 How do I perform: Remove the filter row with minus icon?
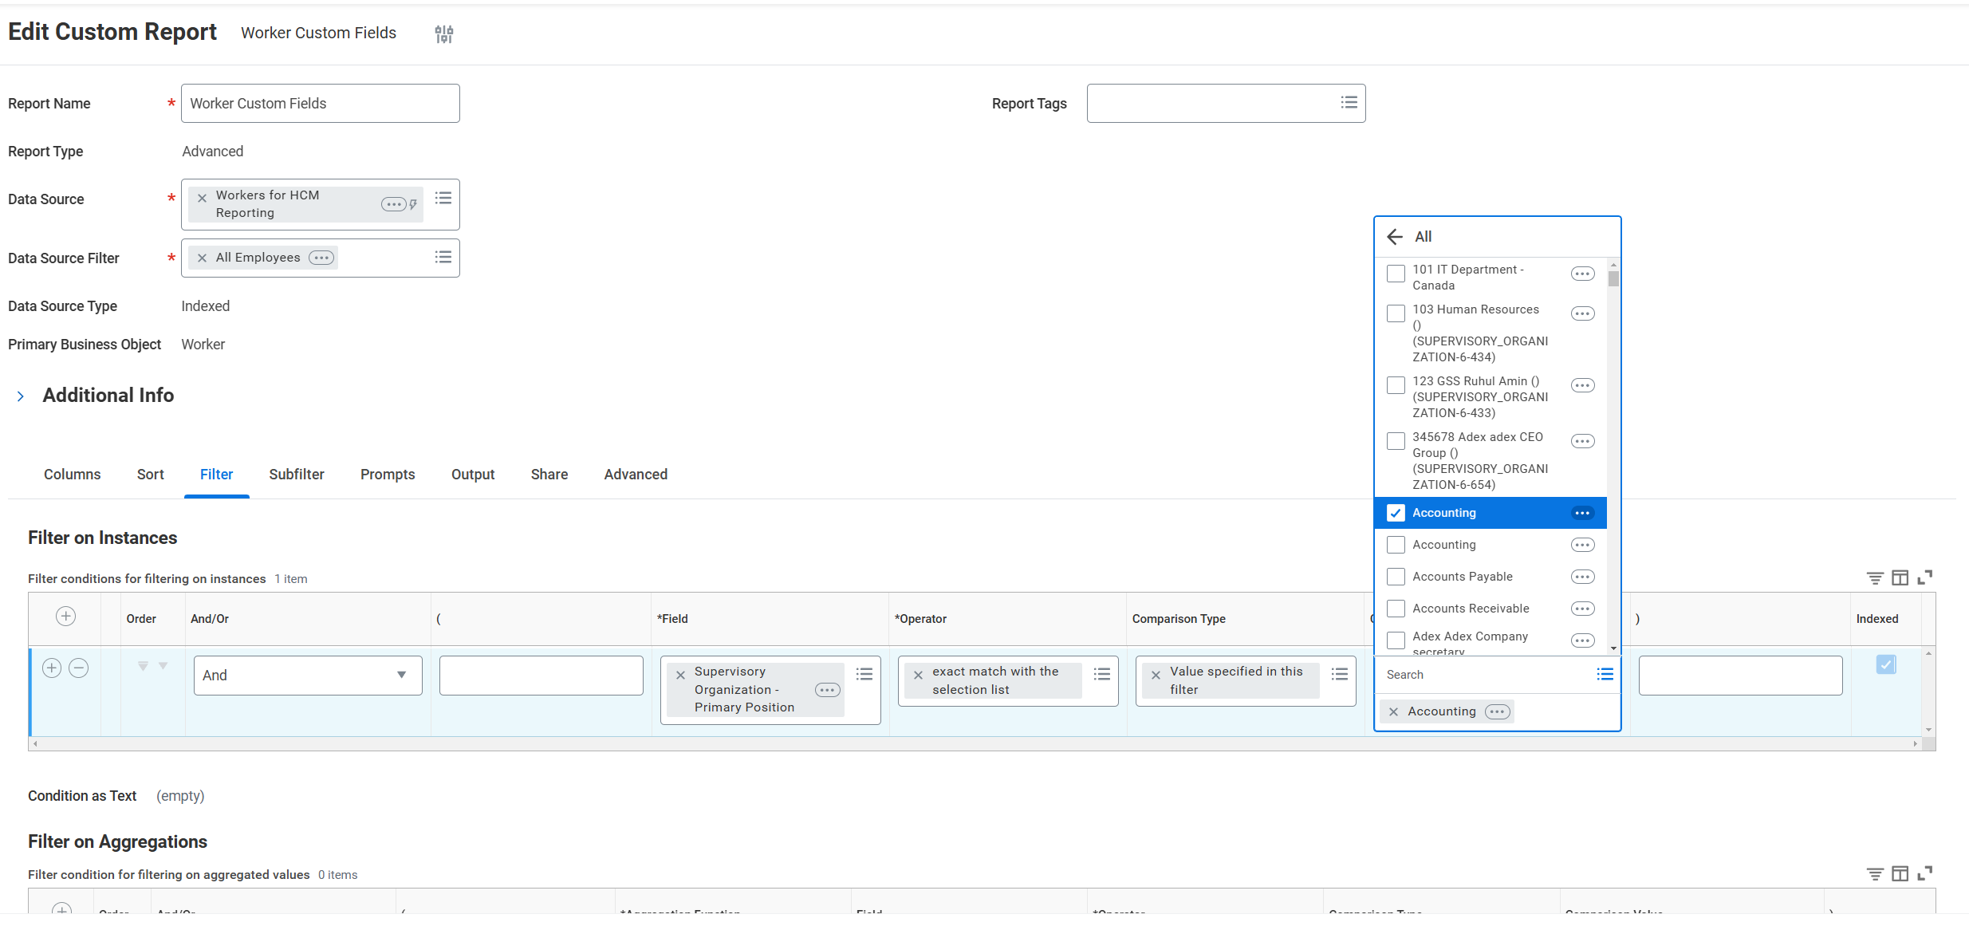pos(78,668)
